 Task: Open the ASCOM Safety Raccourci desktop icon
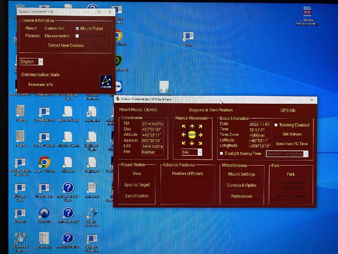tap(20, 167)
